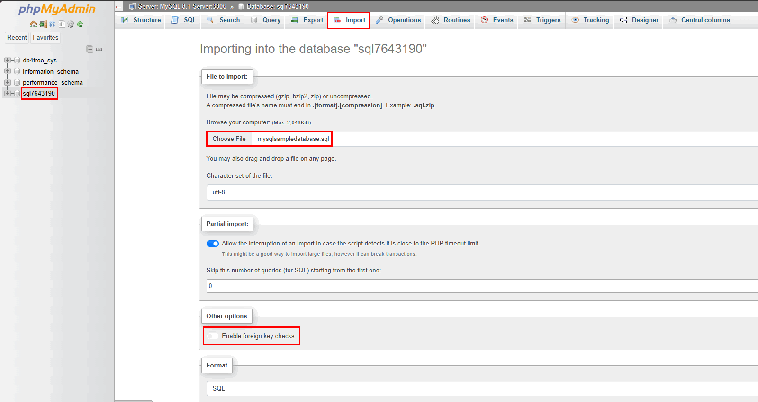Open the Operations tab
Viewport: 758px width, 402px height.
tap(398, 20)
